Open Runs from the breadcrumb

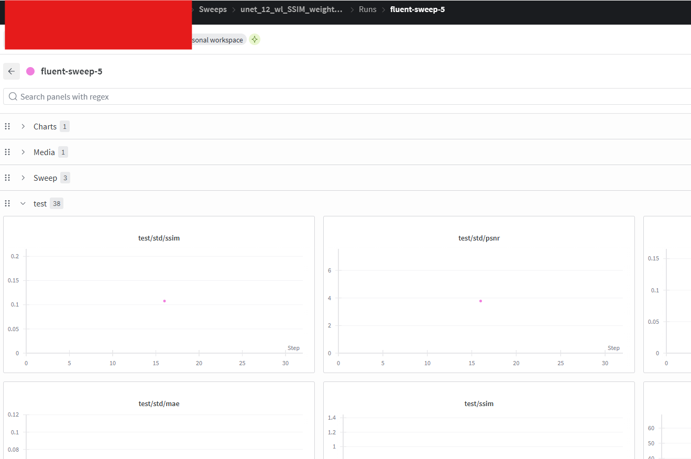tap(367, 9)
